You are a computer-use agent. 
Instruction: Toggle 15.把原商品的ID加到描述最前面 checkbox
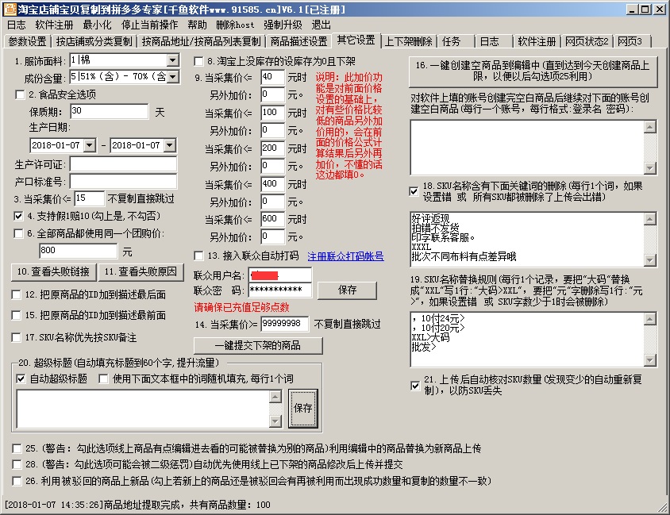tap(16, 315)
